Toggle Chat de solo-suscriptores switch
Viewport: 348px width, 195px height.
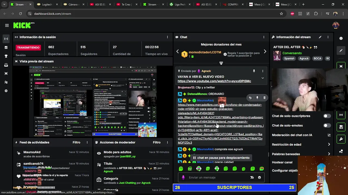327,116
